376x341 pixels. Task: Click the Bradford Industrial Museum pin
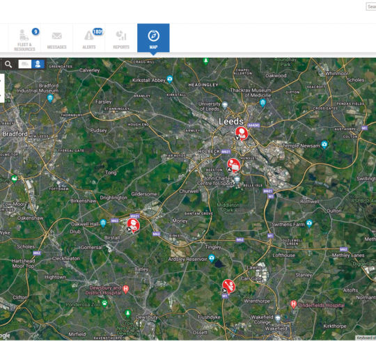(50, 98)
